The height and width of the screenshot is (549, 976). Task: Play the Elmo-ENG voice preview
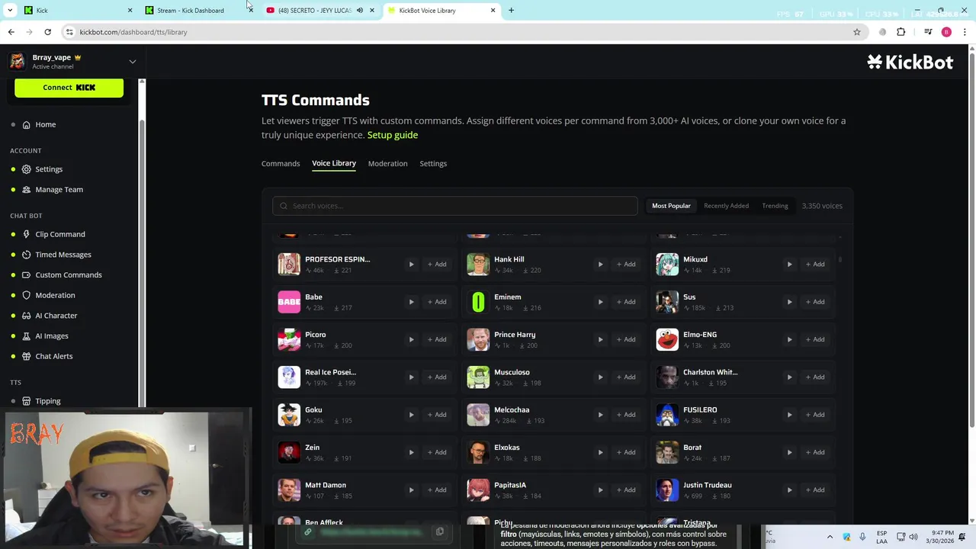pos(789,339)
